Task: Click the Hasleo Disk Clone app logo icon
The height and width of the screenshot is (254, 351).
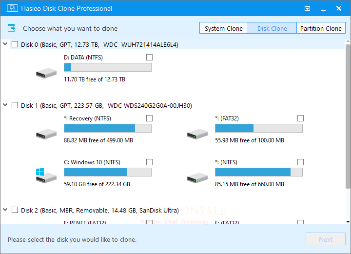Action: 12,8
